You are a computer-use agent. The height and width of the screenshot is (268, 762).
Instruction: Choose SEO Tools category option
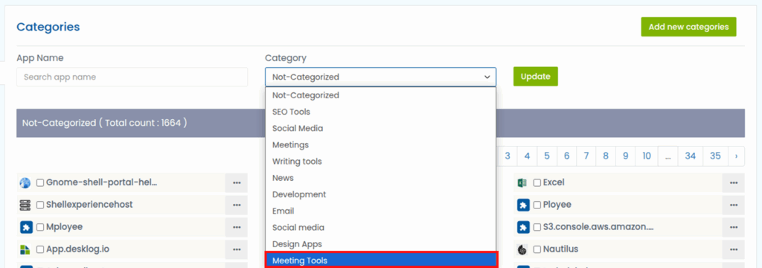[x=380, y=112]
